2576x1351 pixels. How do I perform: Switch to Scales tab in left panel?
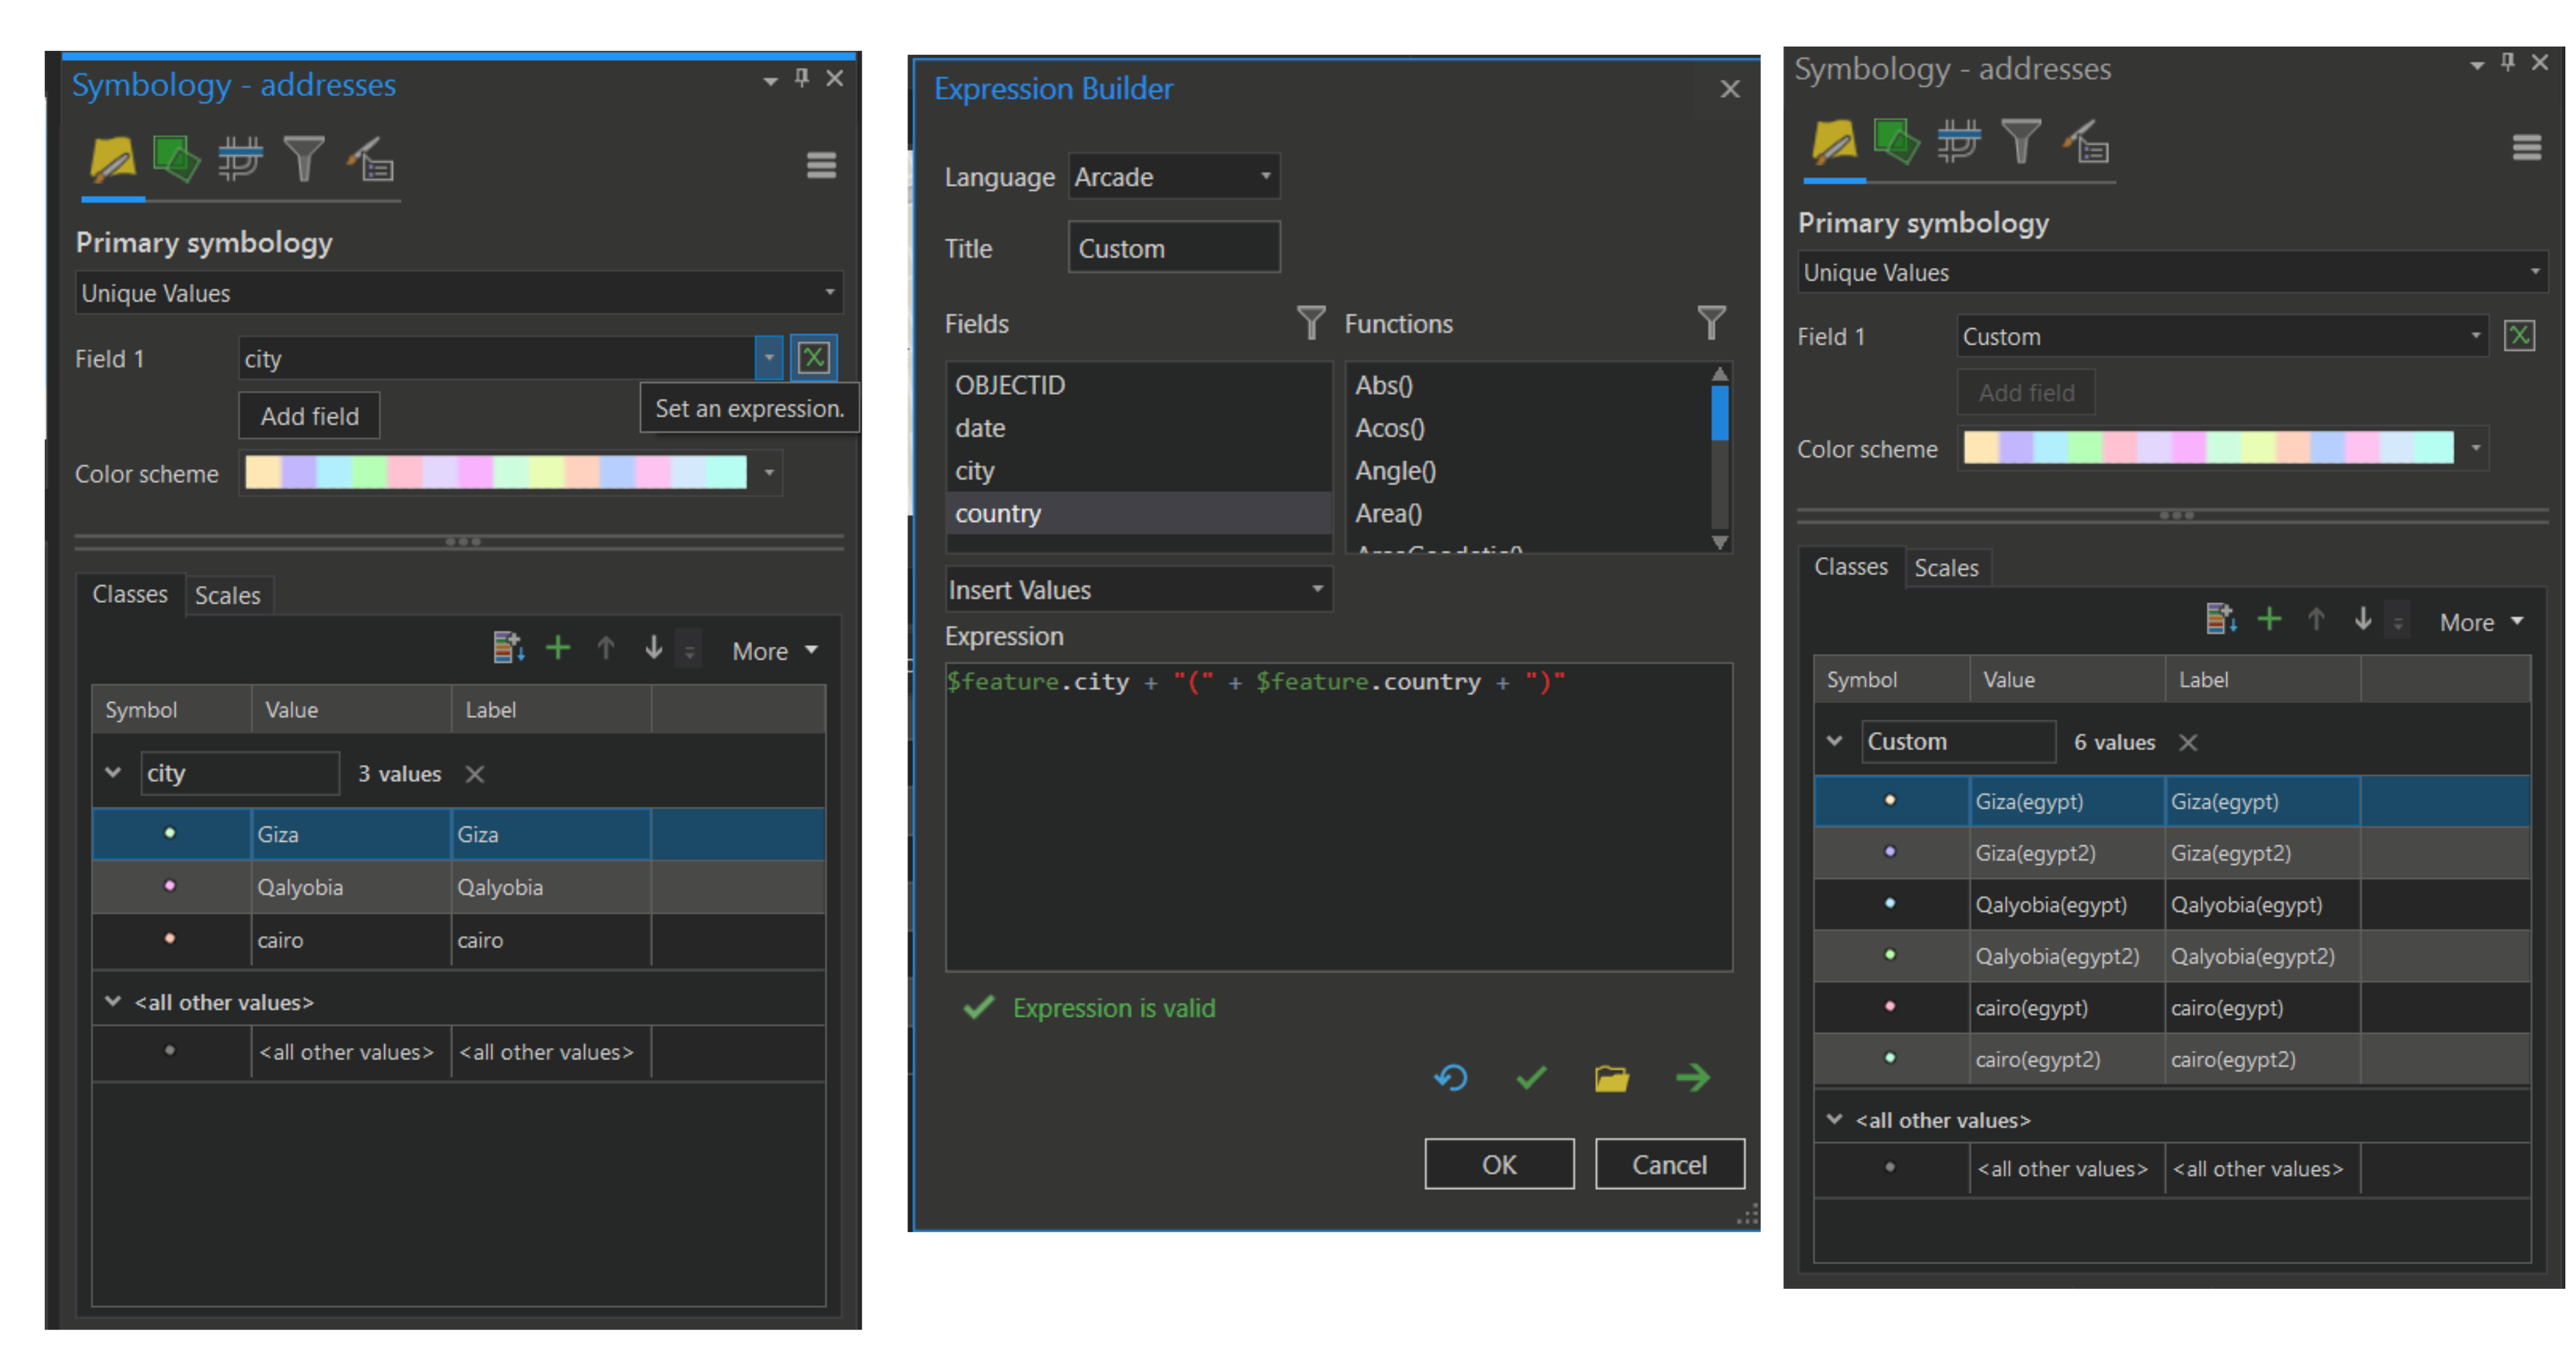click(x=227, y=595)
